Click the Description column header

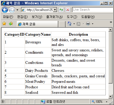click(x=78, y=34)
